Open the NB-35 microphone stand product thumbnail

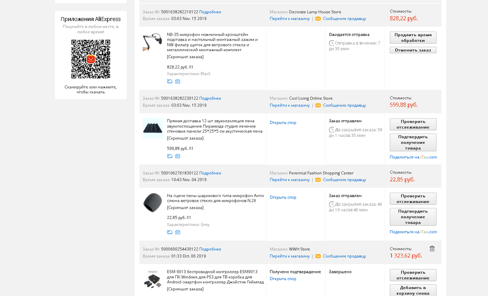(152, 42)
